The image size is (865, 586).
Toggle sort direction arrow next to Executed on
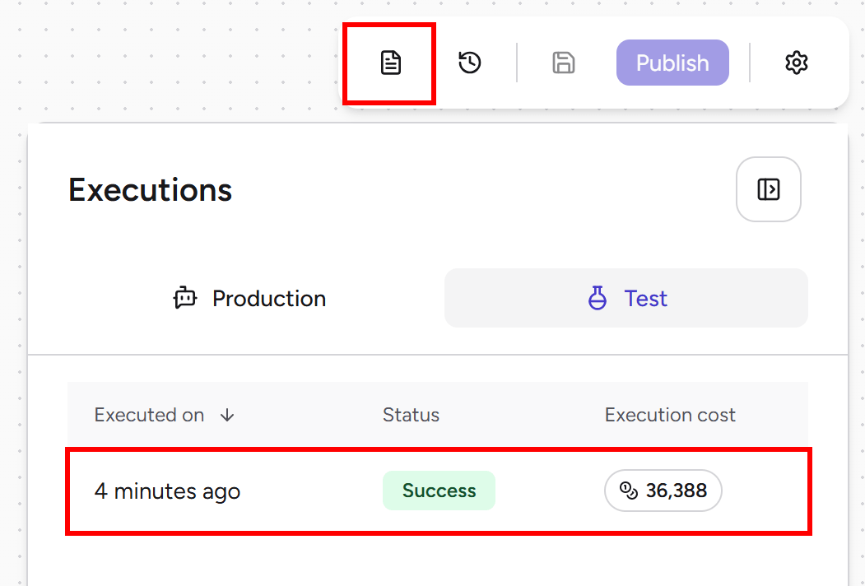(x=226, y=415)
